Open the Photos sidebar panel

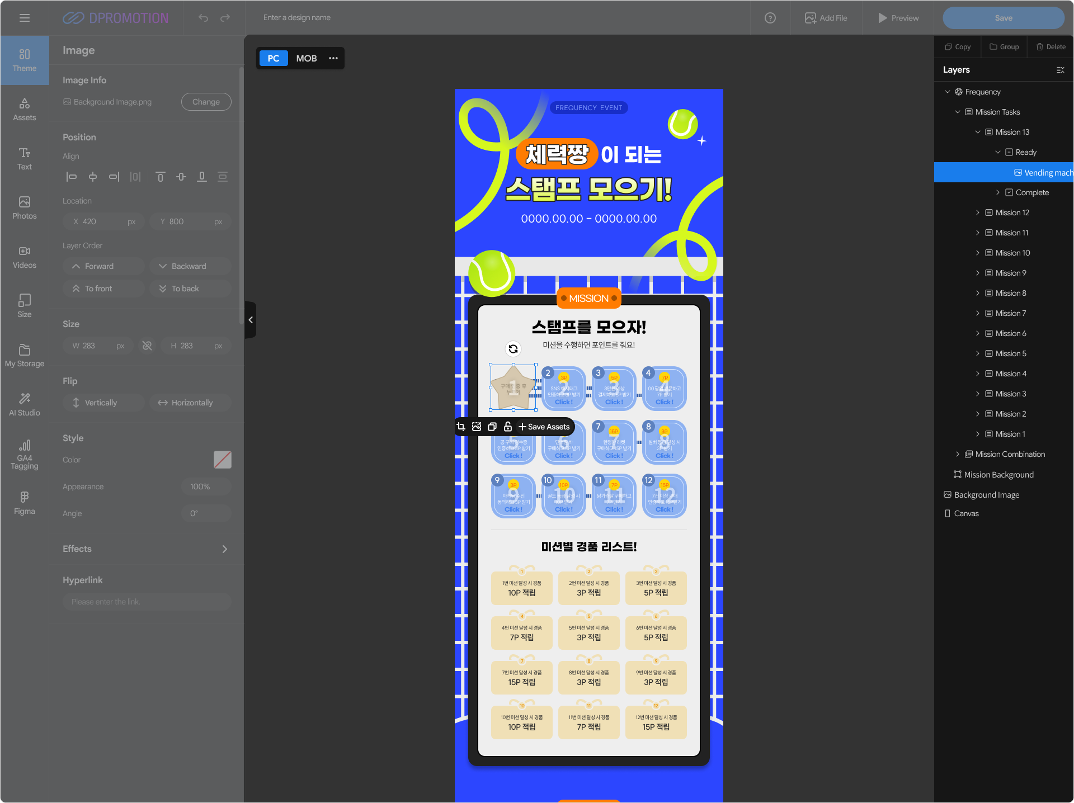coord(25,208)
